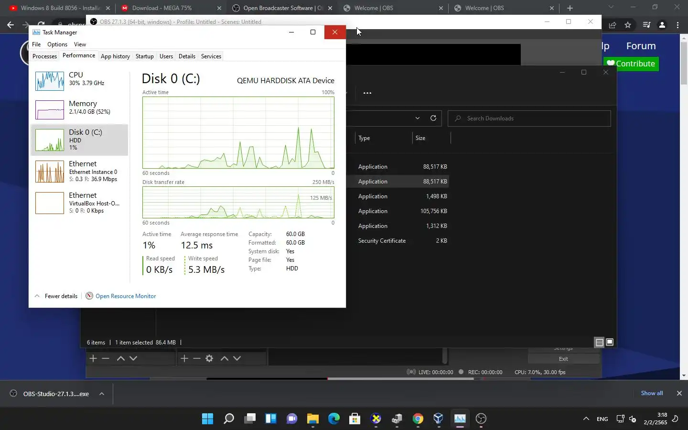Open File Explorer more options (three dots)
Image resolution: width=688 pixels, height=430 pixels.
(367, 93)
